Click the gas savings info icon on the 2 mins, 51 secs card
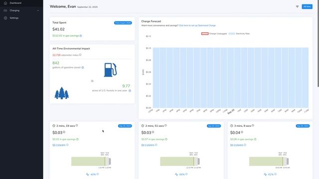The height and width of the screenshot is (179, 319). (166, 139)
